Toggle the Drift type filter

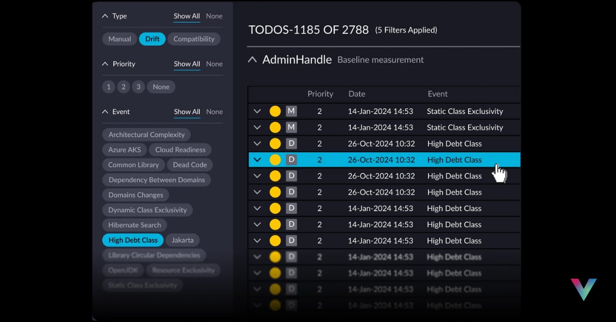pos(152,39)
